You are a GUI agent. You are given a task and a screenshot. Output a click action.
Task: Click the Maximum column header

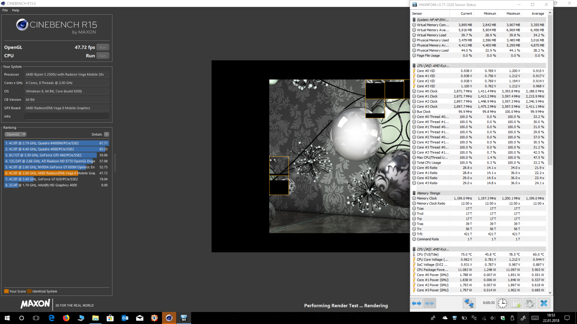click(510, 14)
